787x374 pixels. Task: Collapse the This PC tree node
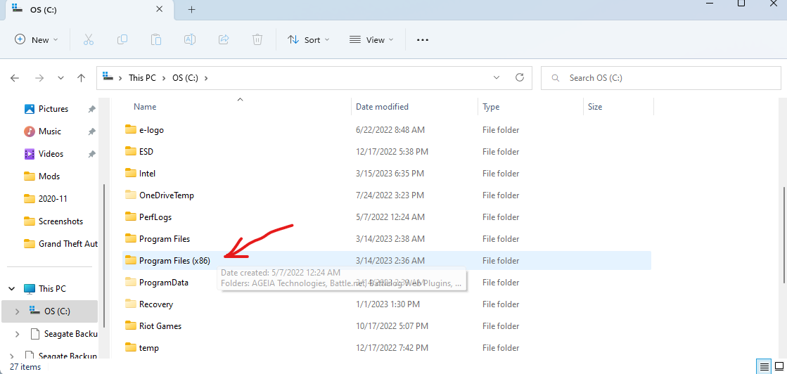(11, 289)
